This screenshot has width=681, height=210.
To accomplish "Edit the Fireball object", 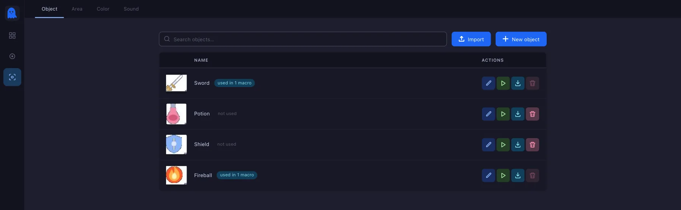I will [488, 176].
